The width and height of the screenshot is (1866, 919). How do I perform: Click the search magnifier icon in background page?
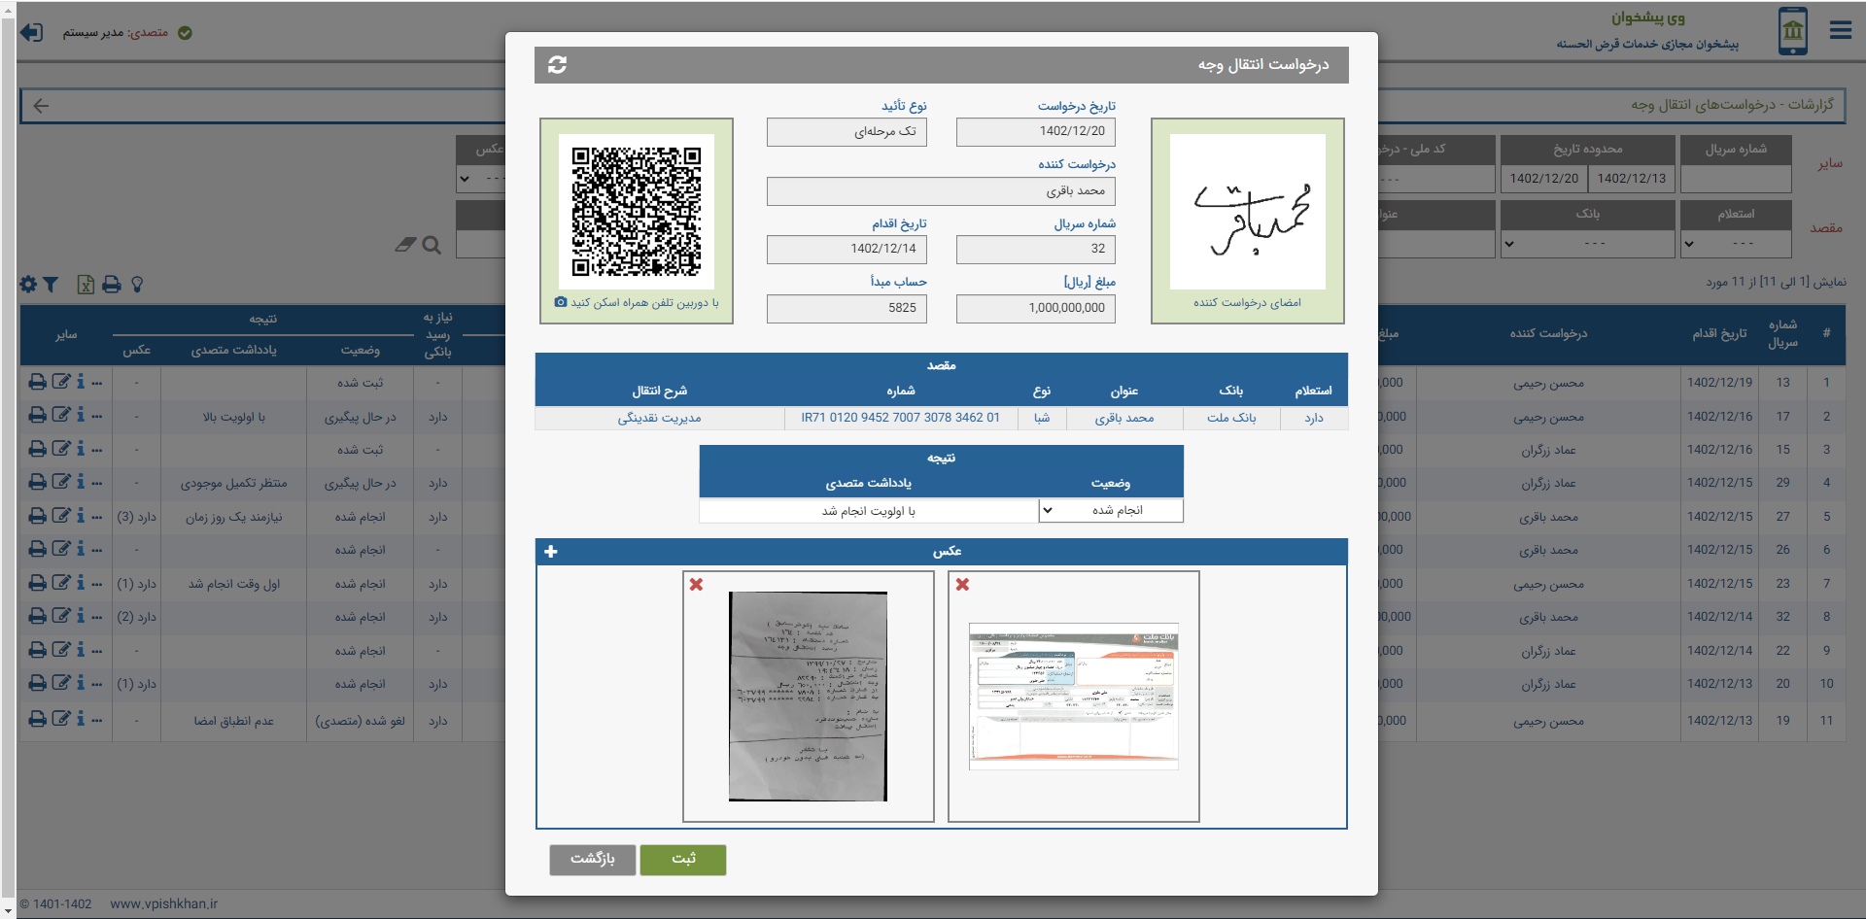(x=432, y=246)
